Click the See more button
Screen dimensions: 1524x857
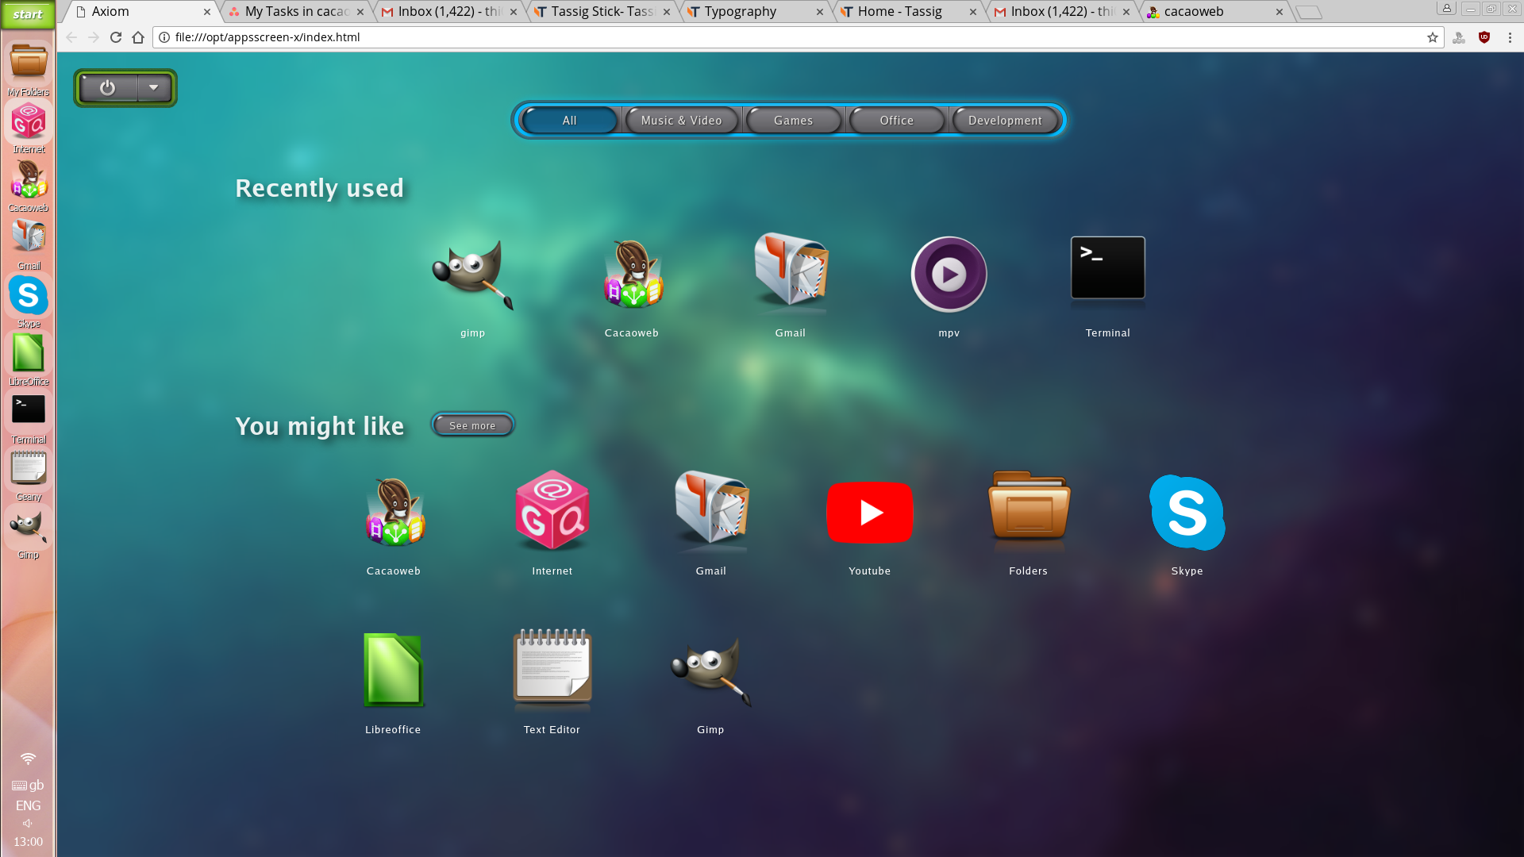click(x=473, y=425)
